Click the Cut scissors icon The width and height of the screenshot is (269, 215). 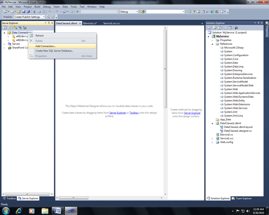[x=34, y=12]
